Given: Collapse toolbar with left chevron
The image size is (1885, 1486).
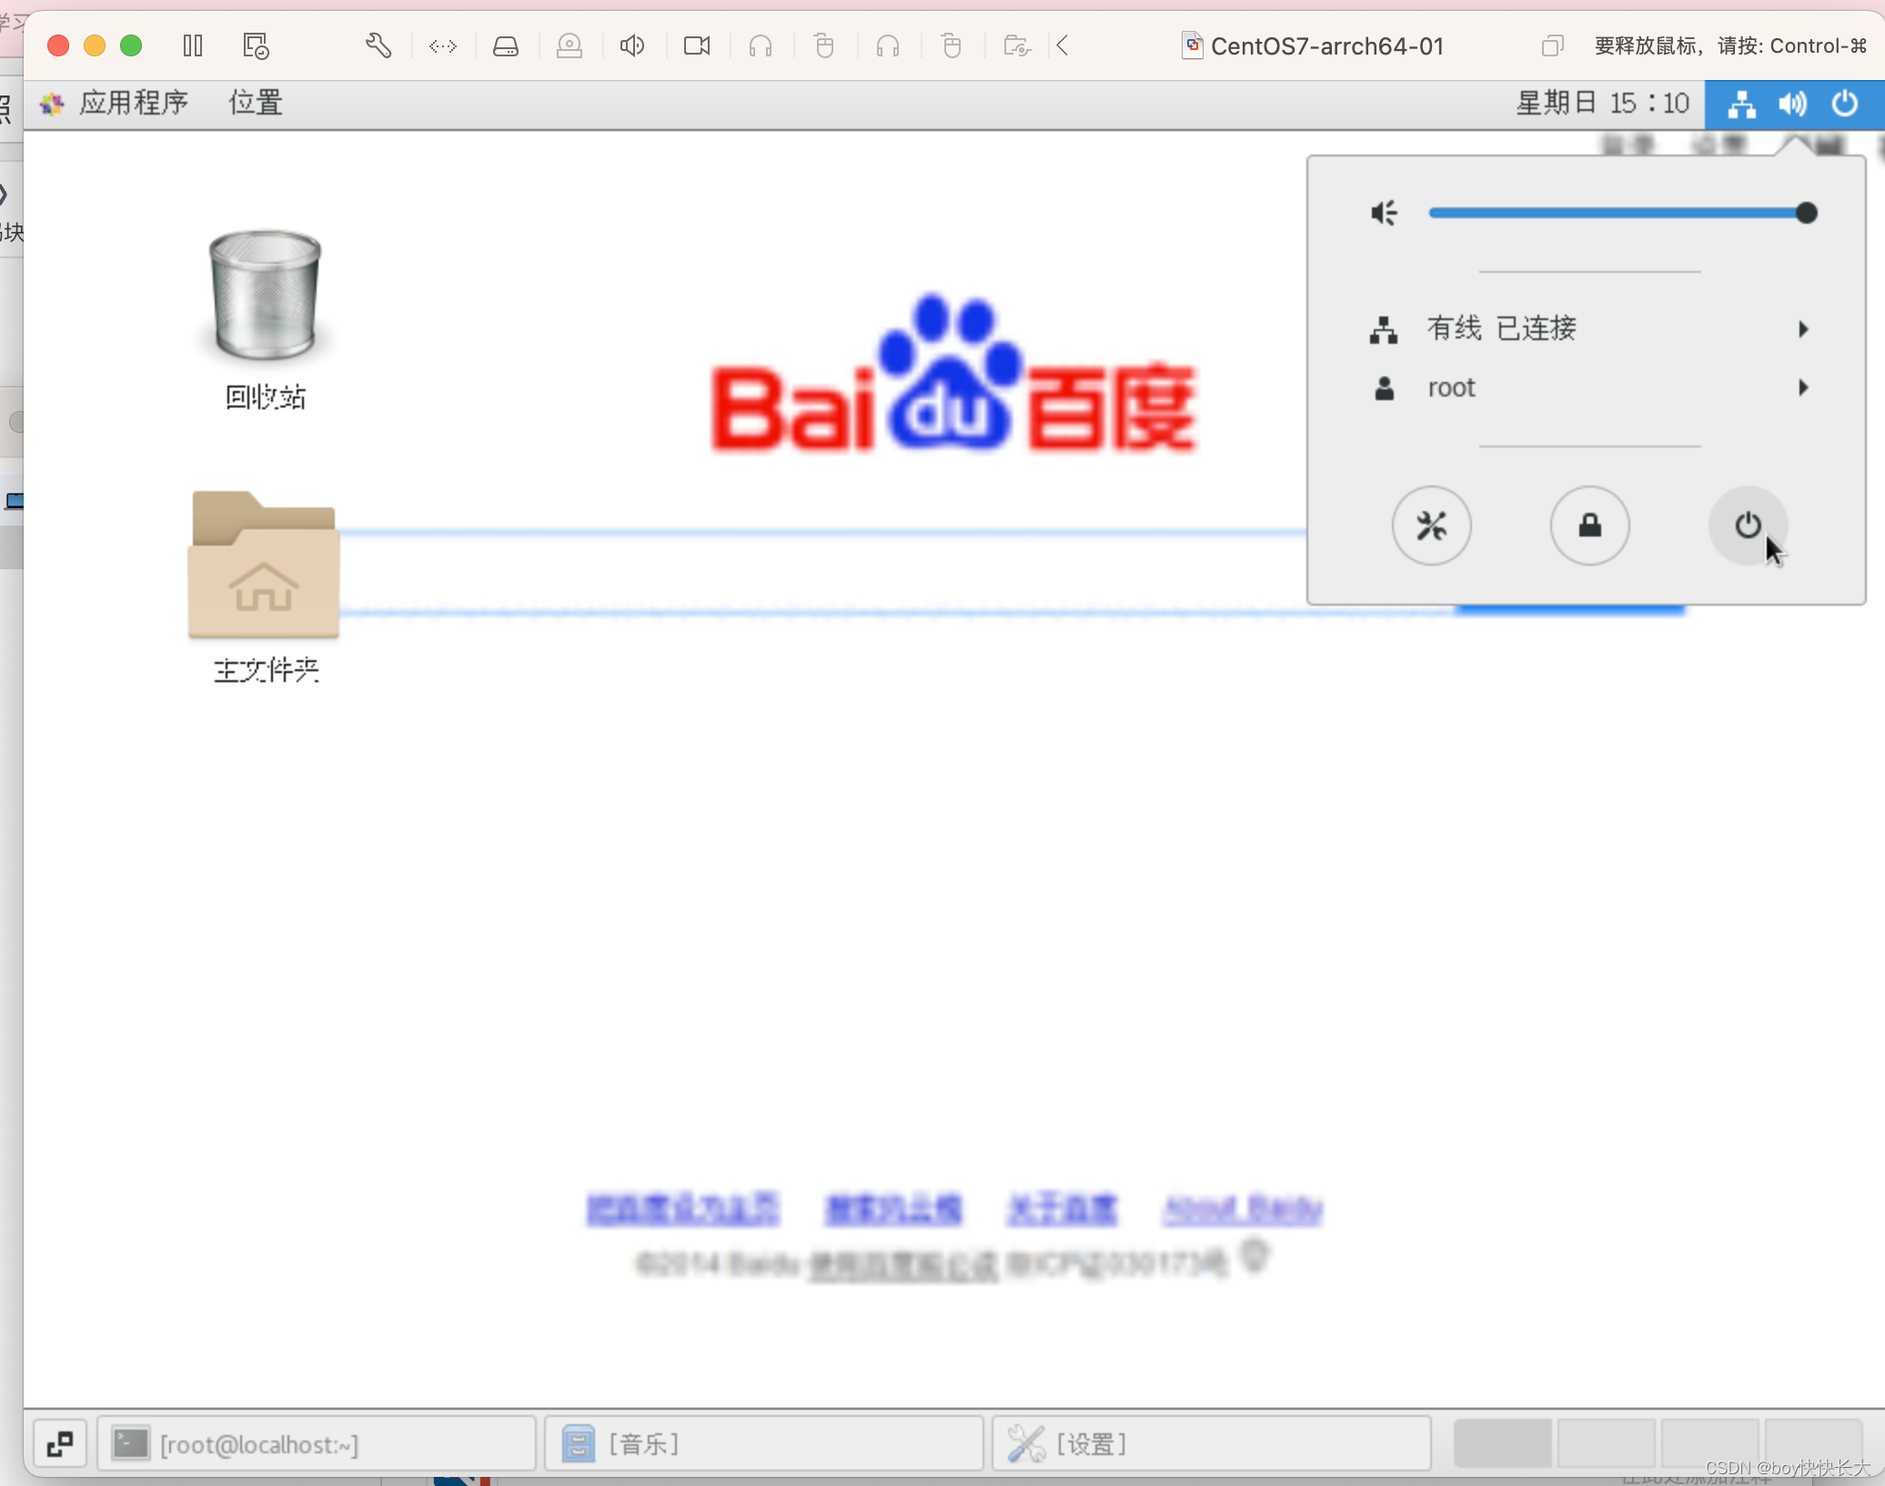Looking at the screenshot, I should [x=1063, y=45].
